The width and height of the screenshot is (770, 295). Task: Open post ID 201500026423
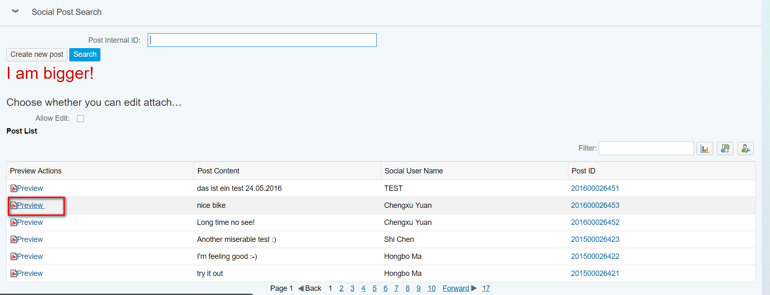(595, 239)
